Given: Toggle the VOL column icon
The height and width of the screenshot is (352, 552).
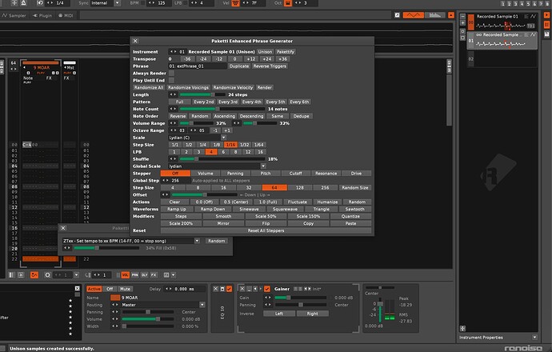Looking at the screenshot, I should point(126,275).
